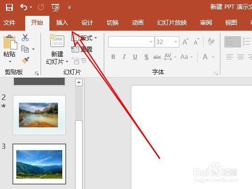Click Clear All Formatting icon
Screen dimensions: 252x189
click(211, 42)
